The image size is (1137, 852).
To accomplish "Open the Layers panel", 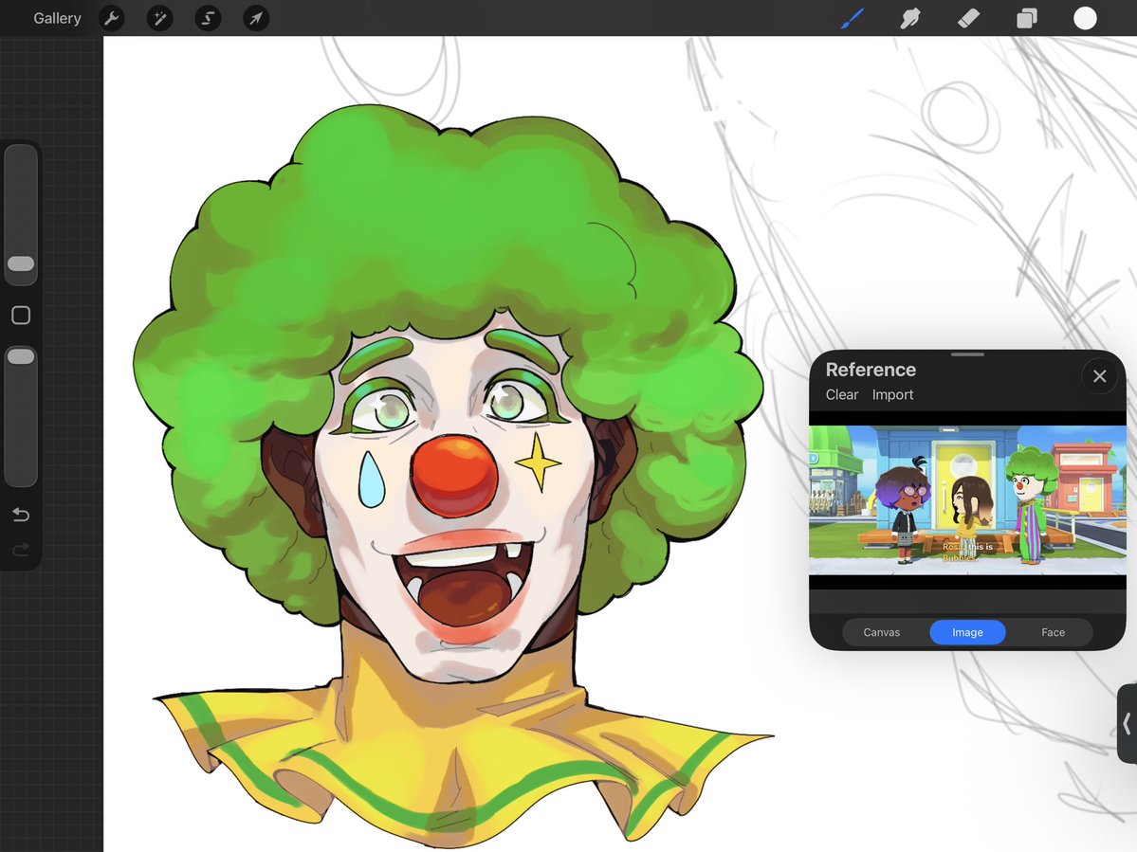I will (1027, 18).
